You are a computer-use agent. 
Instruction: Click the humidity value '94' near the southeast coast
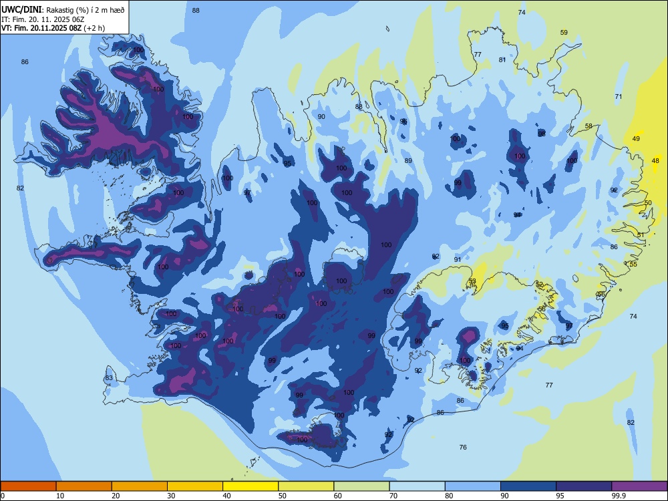click(x=519, y=349)
